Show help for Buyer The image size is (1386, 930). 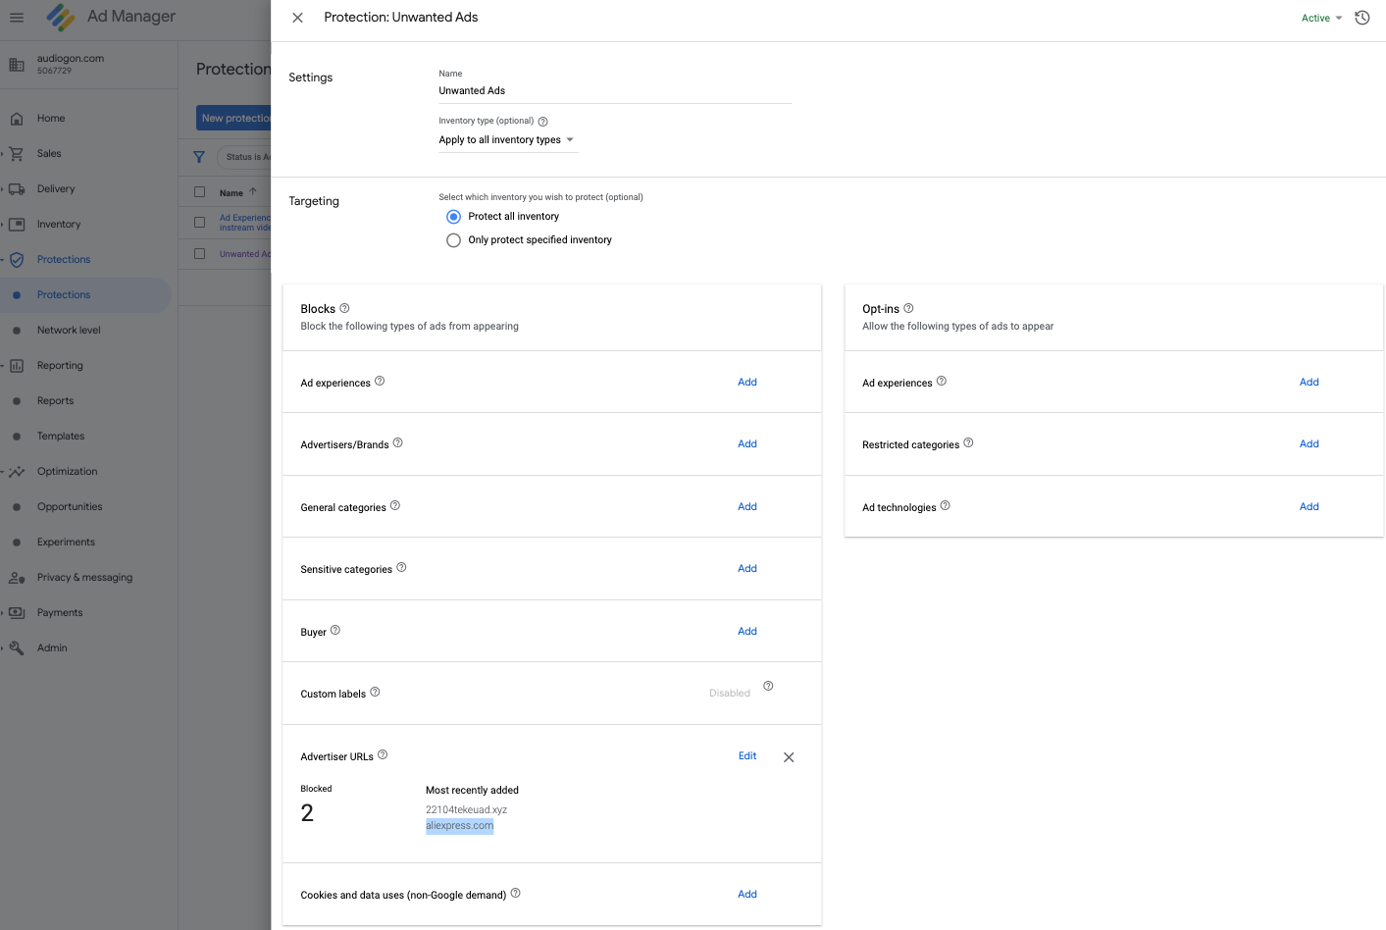point(335,630)
